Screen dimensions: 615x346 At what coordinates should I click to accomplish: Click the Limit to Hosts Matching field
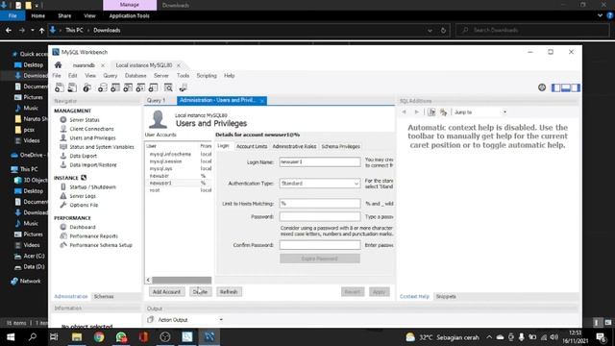coord(320,203)
